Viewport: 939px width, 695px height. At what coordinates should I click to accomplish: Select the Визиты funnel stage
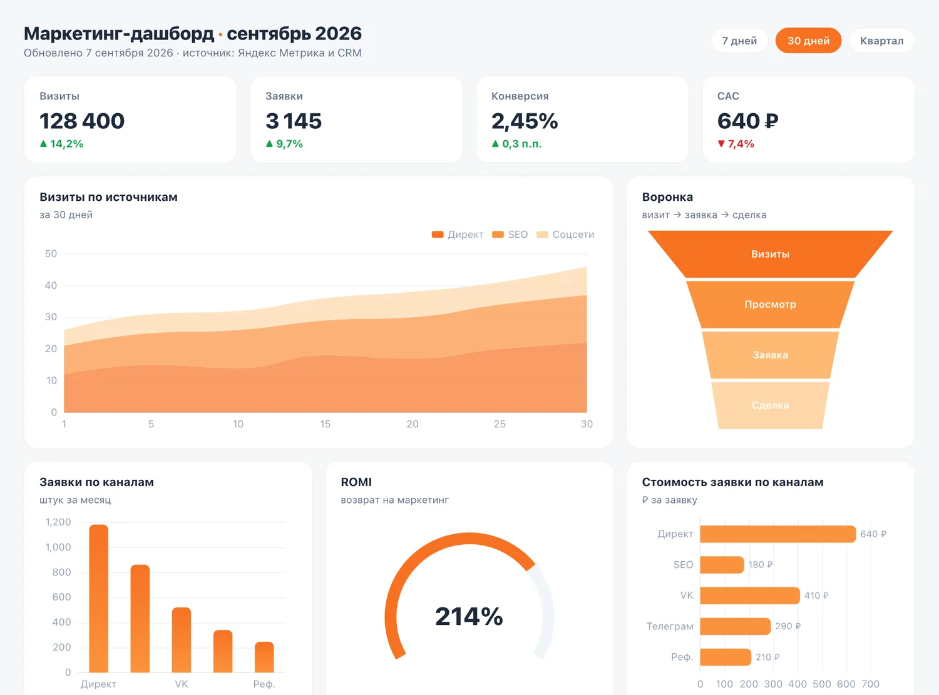pyautogui.click(x=770, y=254)
